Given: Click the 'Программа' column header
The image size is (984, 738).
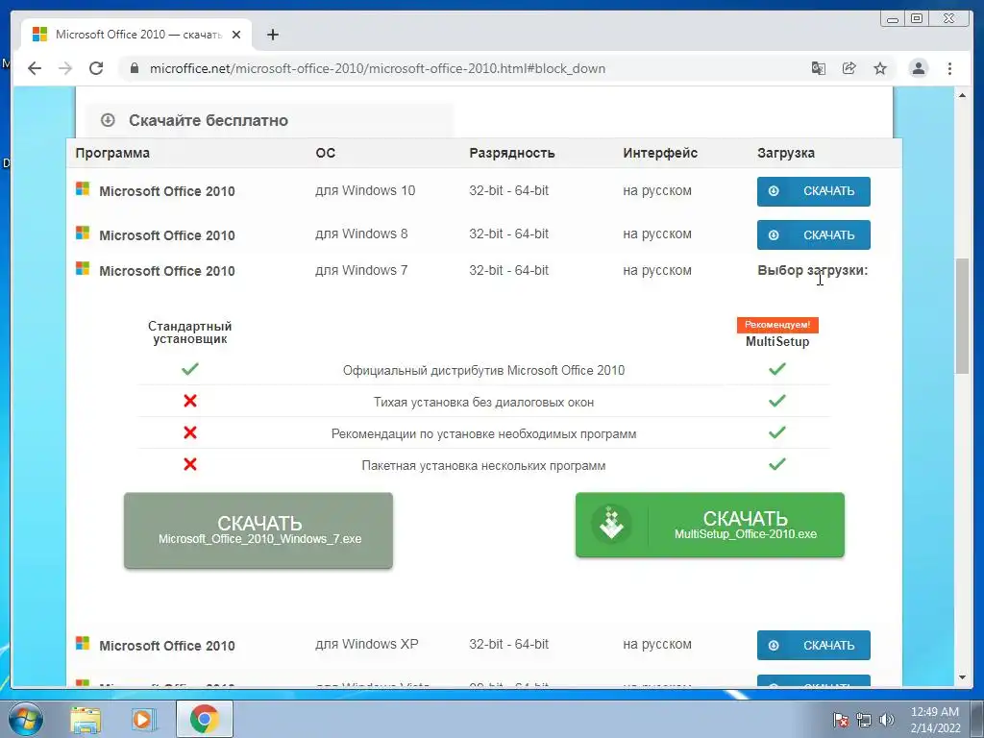Looking at the screenshot, I should 112,153.
